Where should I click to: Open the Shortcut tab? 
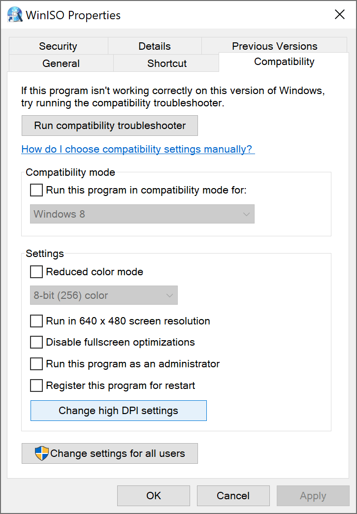click(166, 63)
